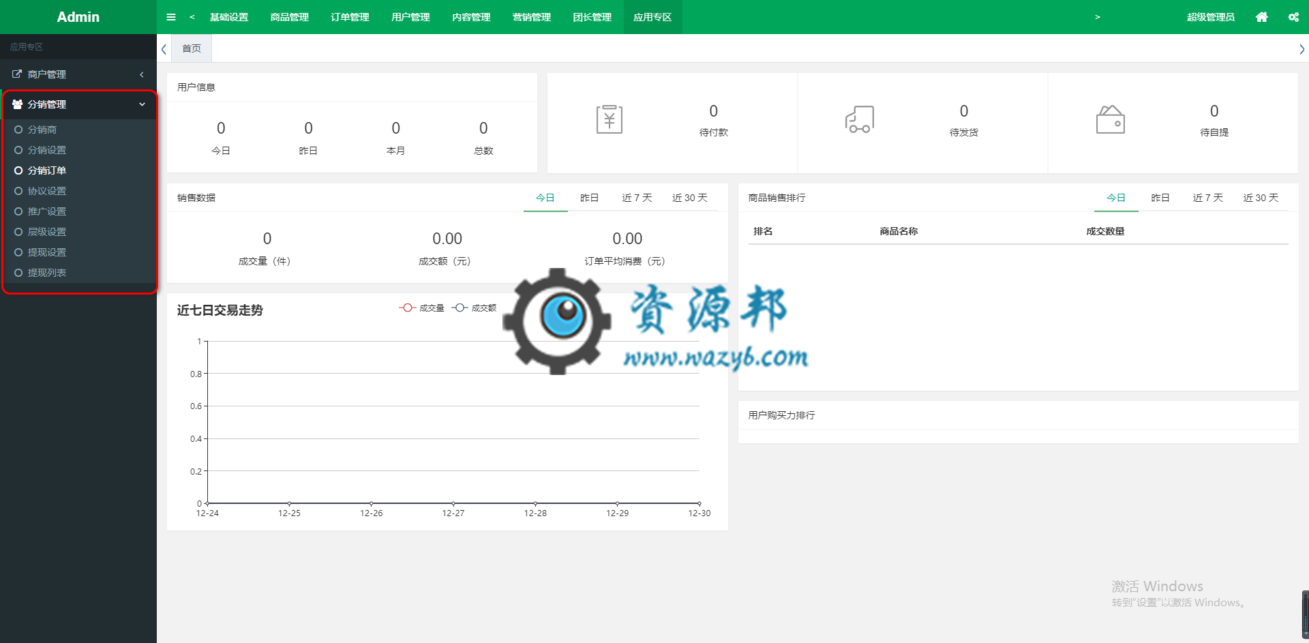Select 昨日 tab in 商品销售排行
This screenshot has height=643, width=1309.
1160,198
